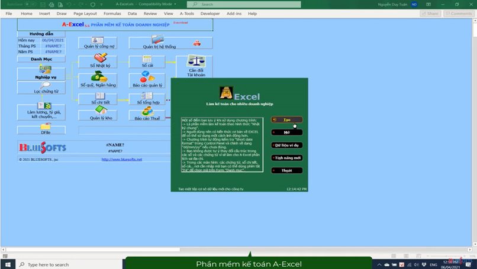Open Sổ tổng hợp summary book
This screenshot has height=269, width=477.
(x=147, y=99)
